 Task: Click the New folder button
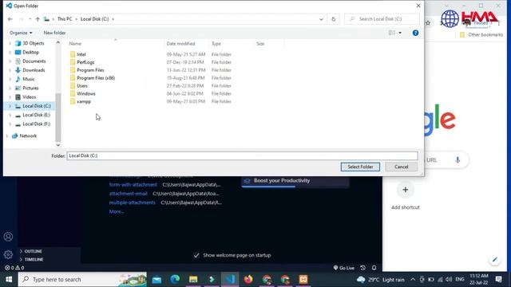pos(54,33)
